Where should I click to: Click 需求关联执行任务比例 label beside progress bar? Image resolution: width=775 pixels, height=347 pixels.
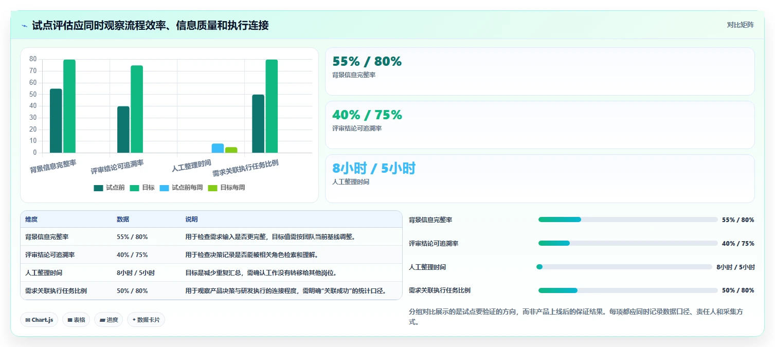tap(440, 290)
